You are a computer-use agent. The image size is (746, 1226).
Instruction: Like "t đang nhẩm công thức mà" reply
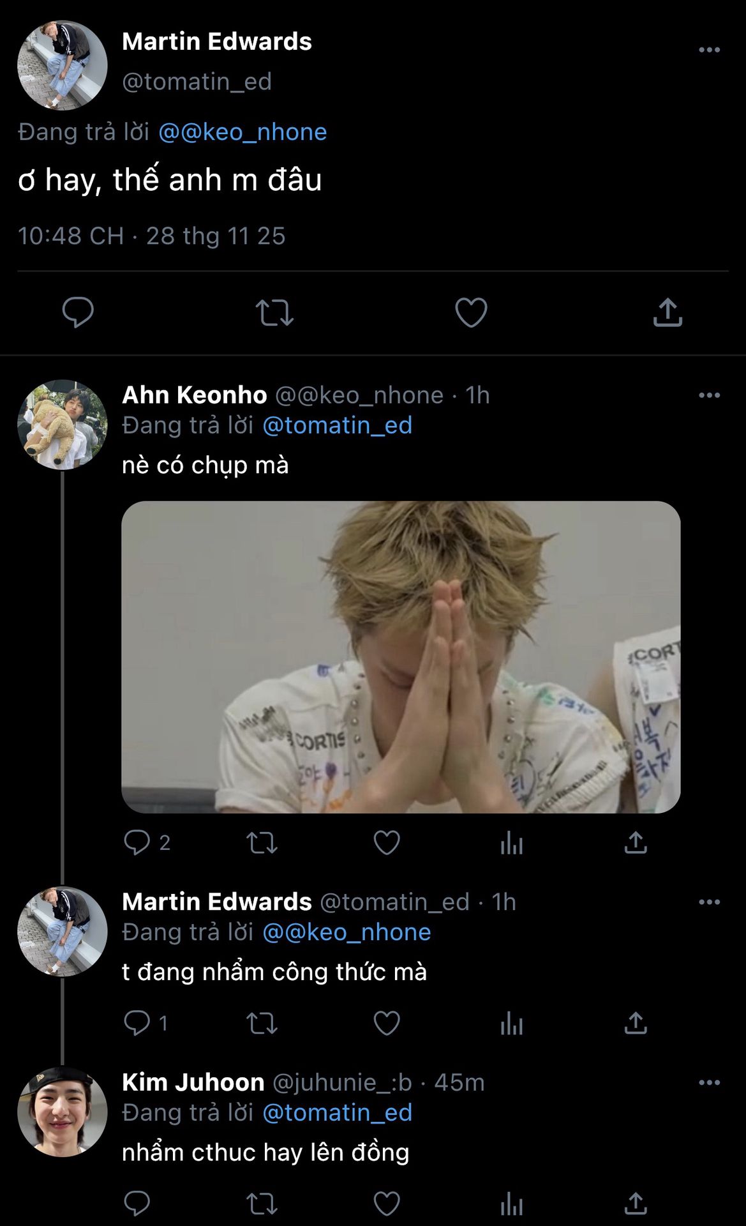tap(387, 1024)
